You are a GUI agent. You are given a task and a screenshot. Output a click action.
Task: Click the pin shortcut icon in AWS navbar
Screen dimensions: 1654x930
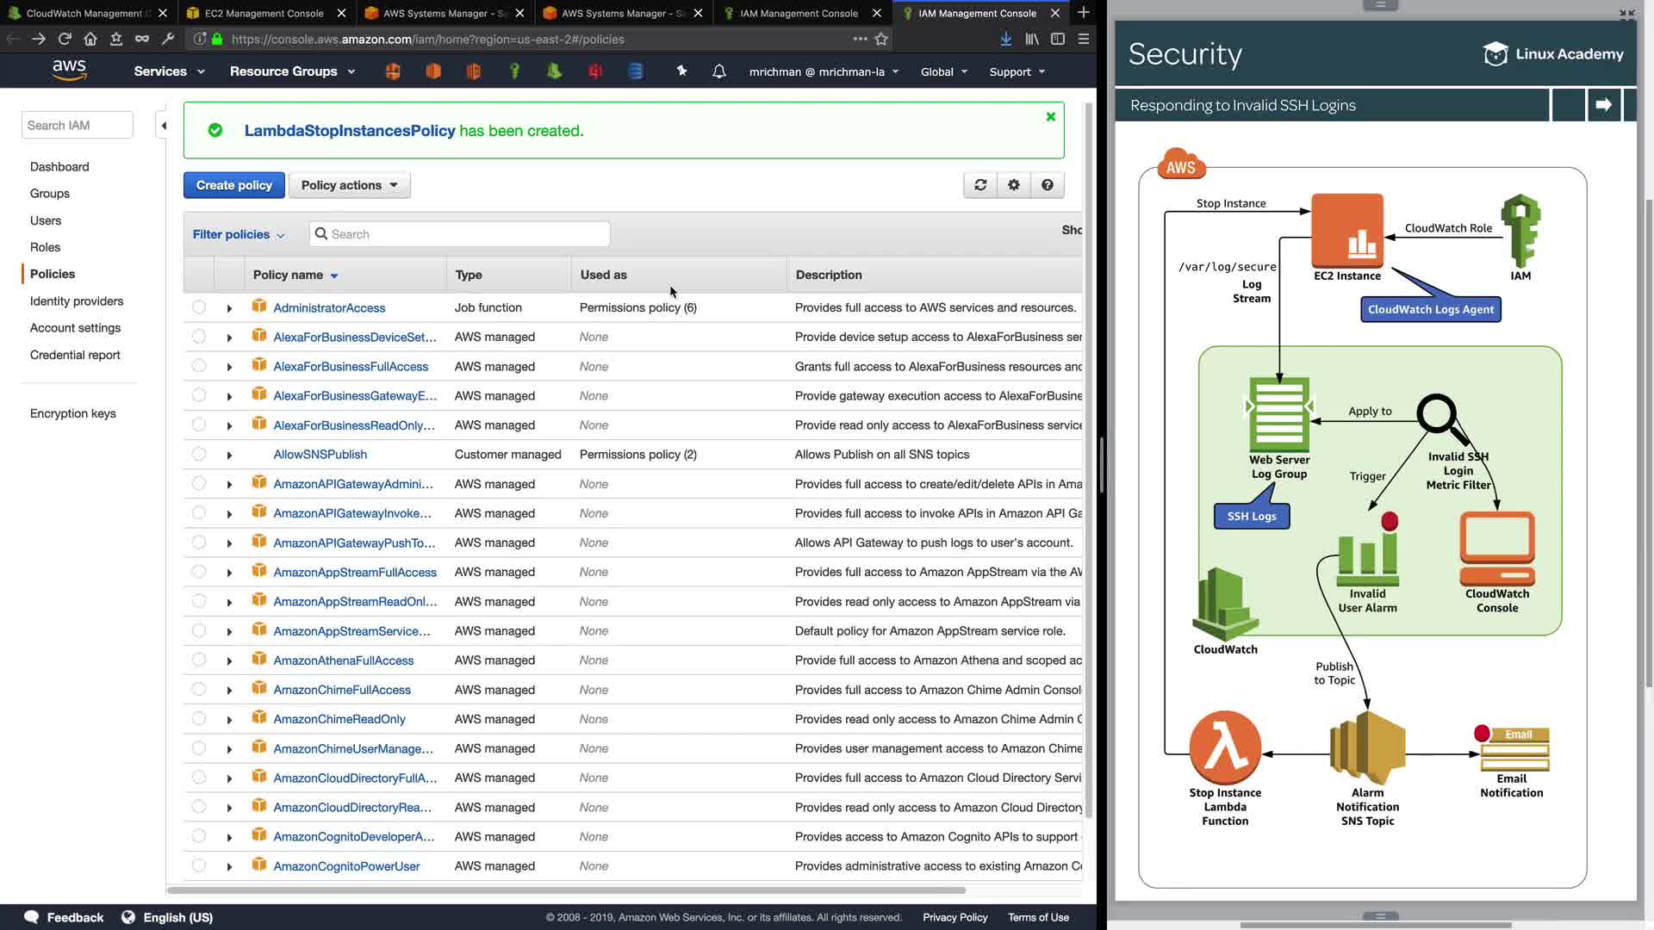[681, 71]
